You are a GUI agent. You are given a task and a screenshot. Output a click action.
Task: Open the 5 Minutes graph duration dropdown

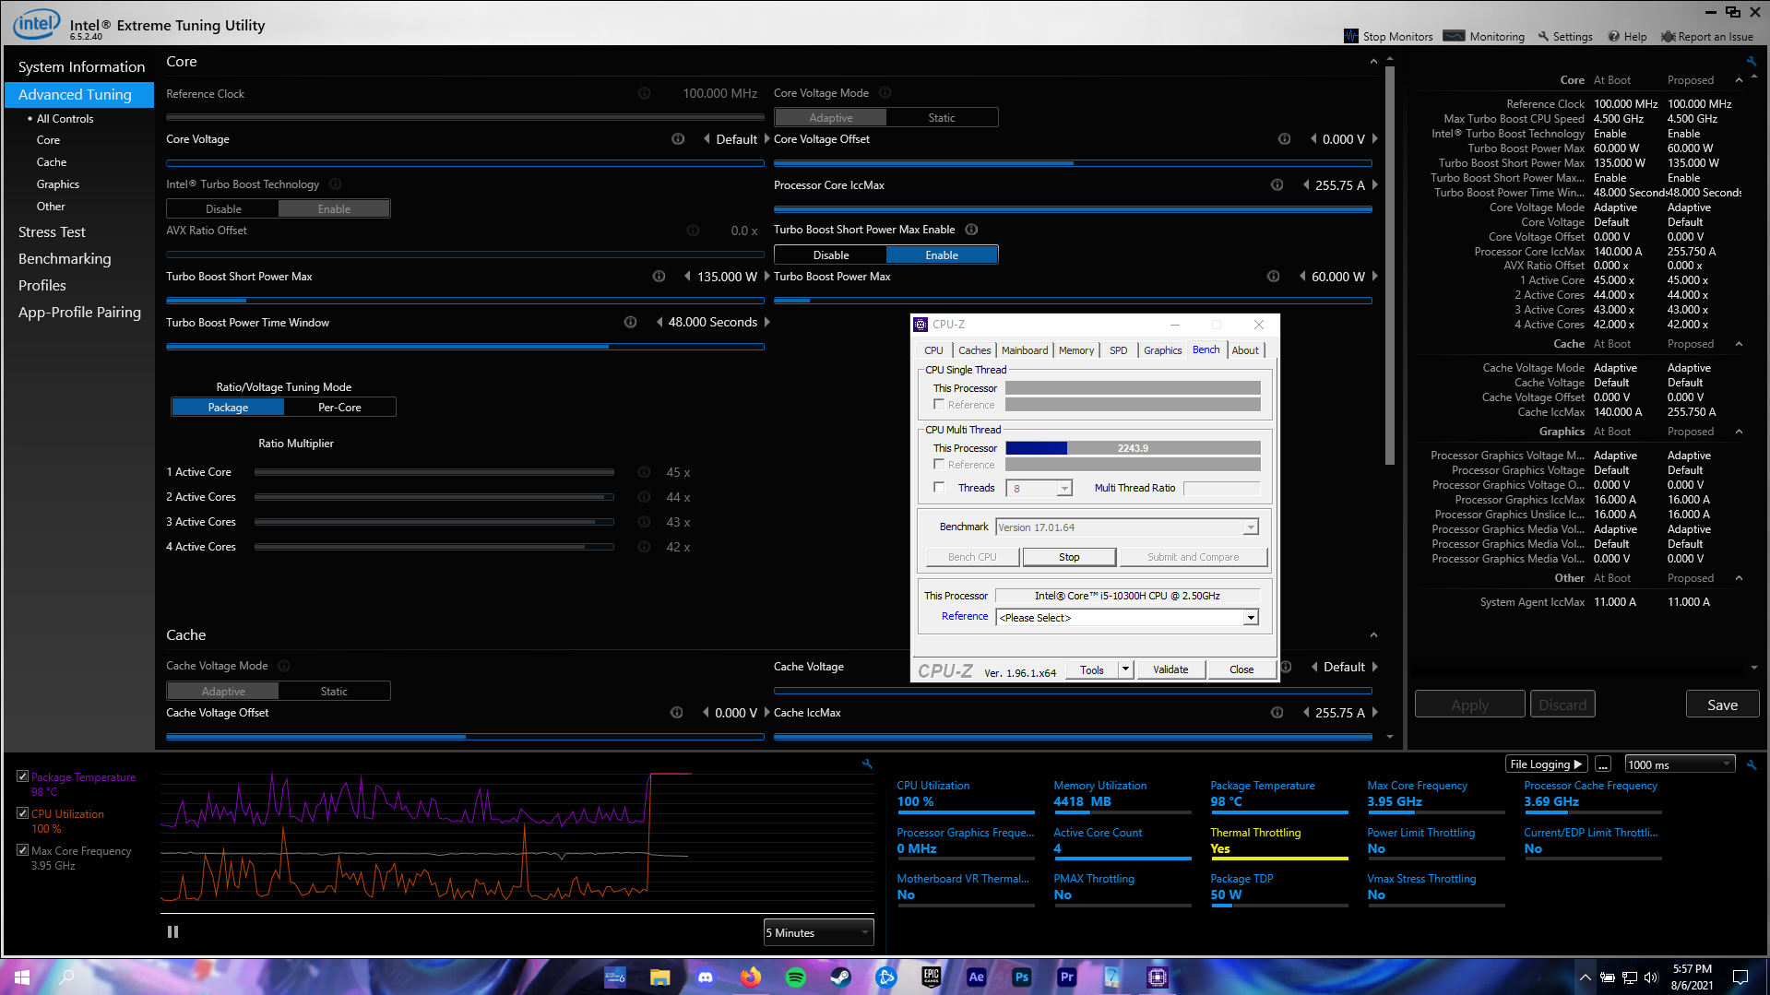coord(818,932)
